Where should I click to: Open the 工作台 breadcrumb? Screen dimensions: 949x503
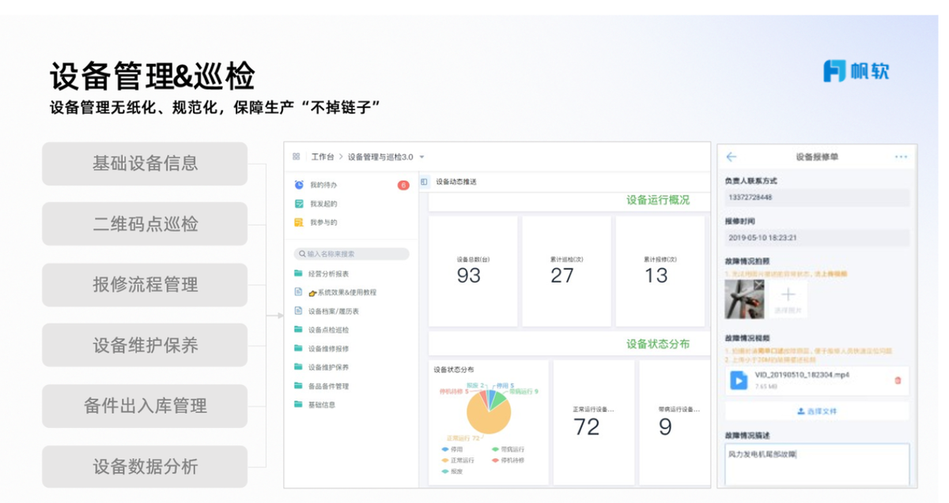click(323, 156)
